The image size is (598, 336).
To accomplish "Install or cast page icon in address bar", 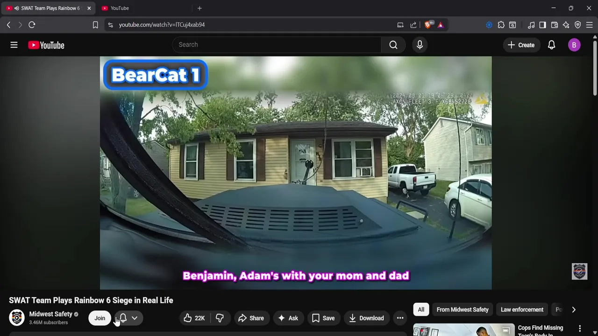I will pyautogui.click(x=400, y=25).
